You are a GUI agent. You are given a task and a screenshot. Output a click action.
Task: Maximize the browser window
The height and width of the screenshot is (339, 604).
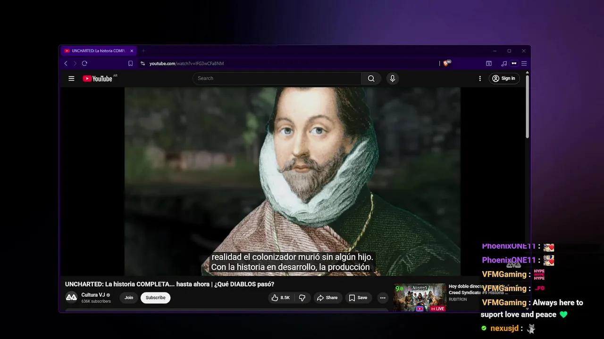pos(509,51)
